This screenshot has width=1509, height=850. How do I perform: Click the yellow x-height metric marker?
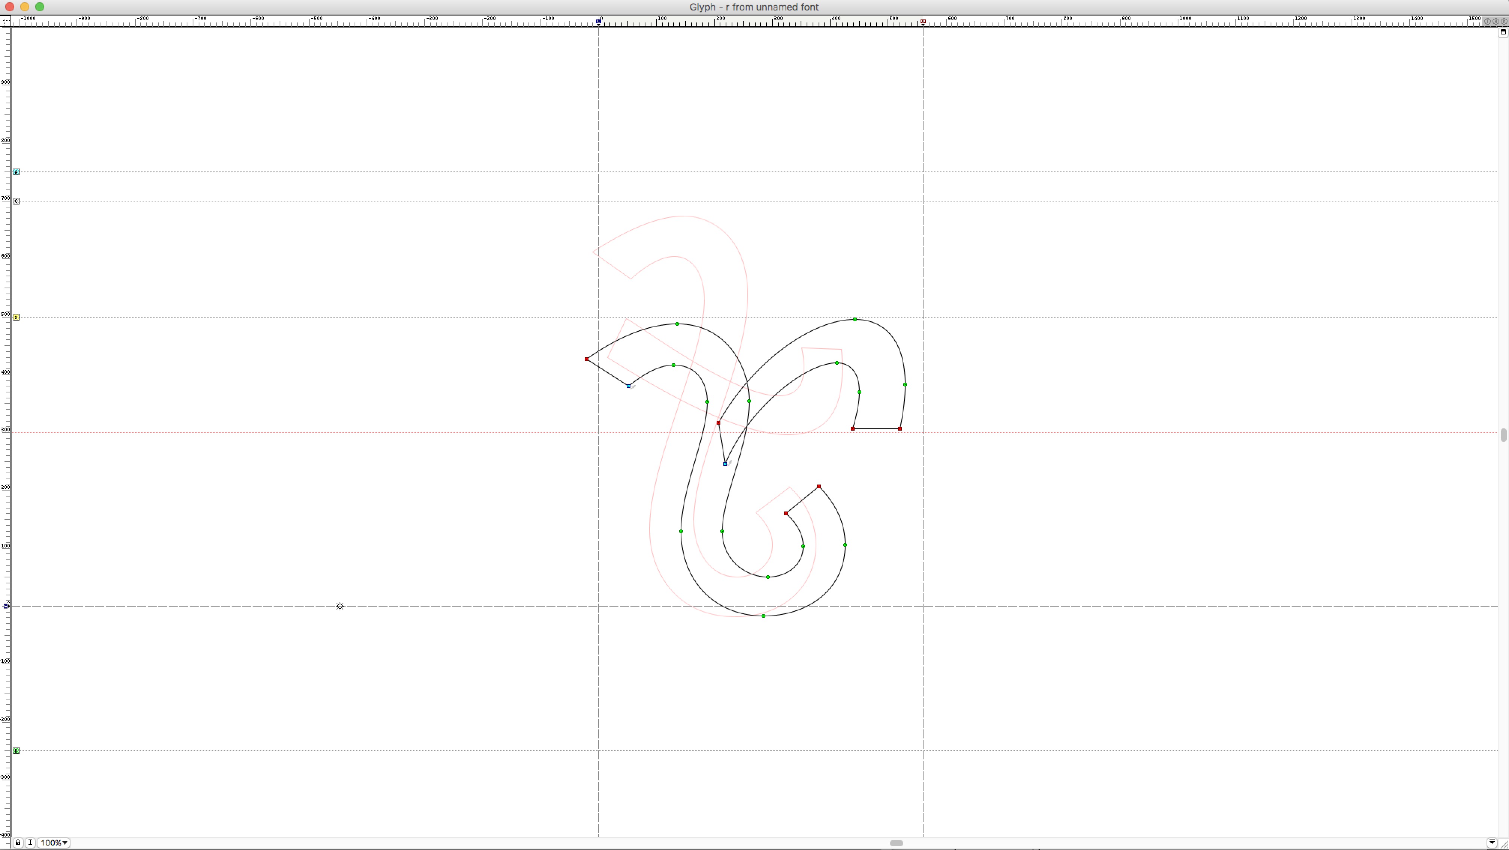(x=16, y=317)
